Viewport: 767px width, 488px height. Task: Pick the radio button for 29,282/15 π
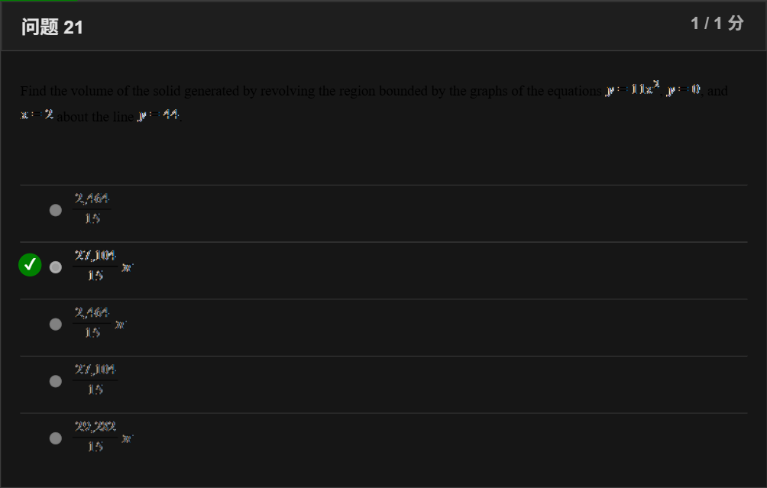[x=56, y=438]
